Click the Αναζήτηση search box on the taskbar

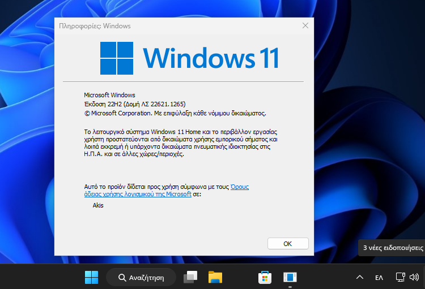tap(141, 277)
